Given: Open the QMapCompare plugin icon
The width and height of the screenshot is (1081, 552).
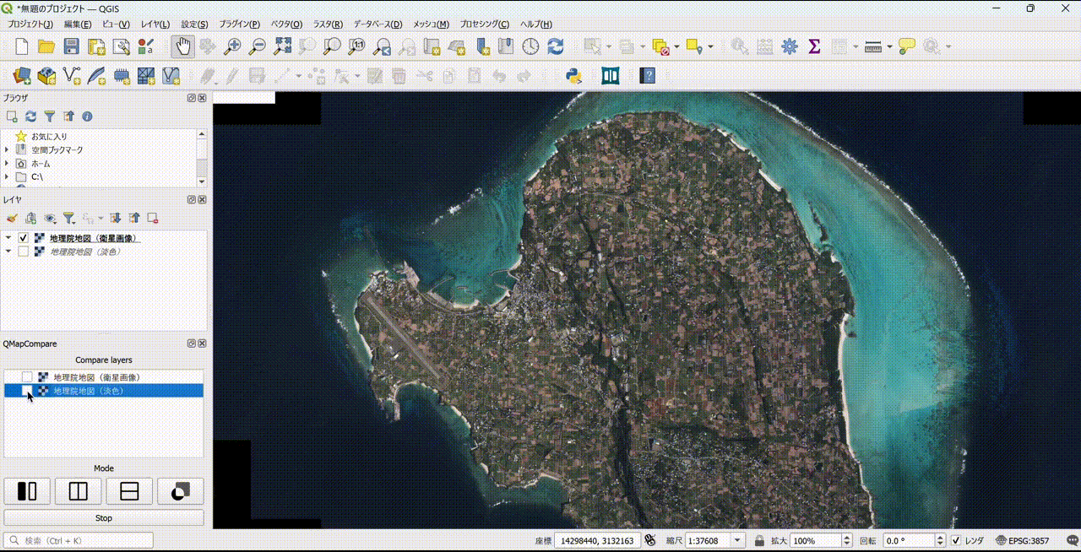Looking at the screenshot, I should pyautogui.click(x=610, y=76).
